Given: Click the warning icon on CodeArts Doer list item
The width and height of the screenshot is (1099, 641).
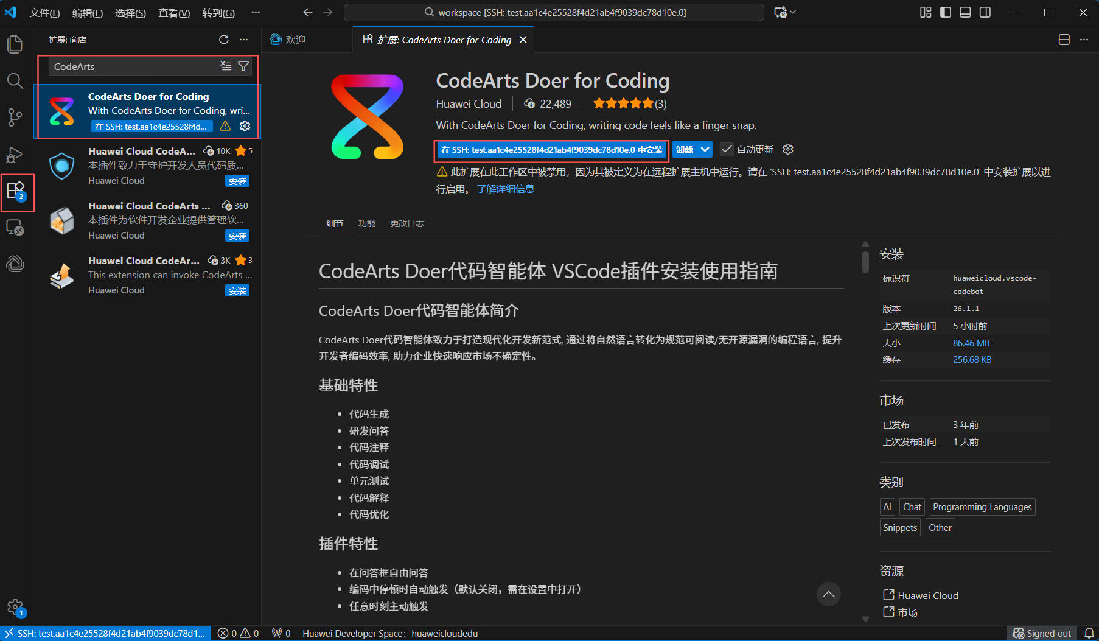Looking at the screenshot, I should click(225, 126).
